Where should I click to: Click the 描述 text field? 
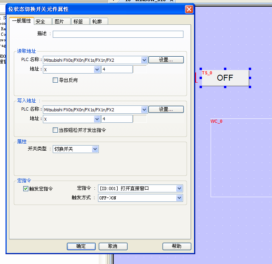[118, 34]
